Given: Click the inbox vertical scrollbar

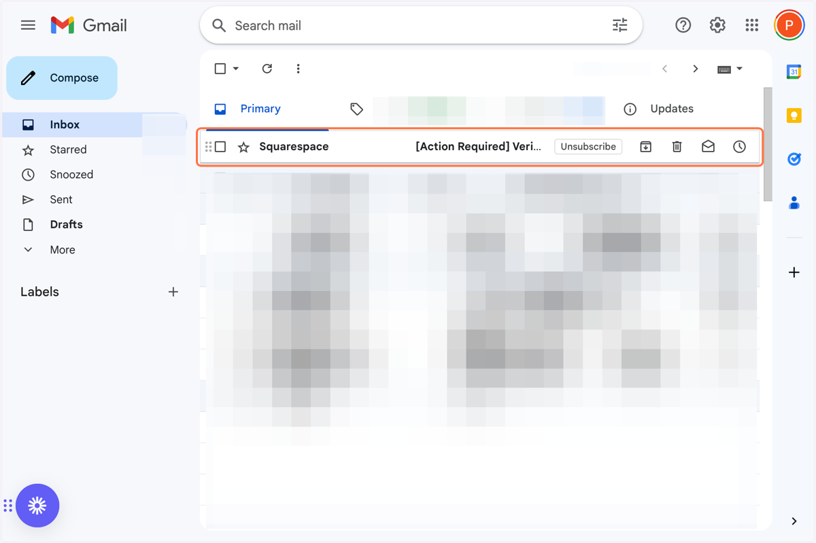Looking at the screenshot, I should tap(768, 144).
